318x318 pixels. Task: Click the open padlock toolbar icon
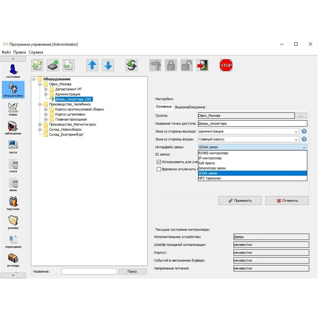(187, 65)
